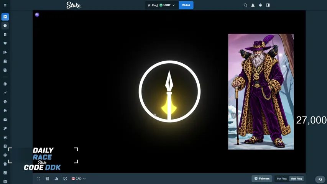The width and height of the screenshot is (327, 184).
Task: Open Sports via the basketball sidebar icon
Action: click(5, 26)
